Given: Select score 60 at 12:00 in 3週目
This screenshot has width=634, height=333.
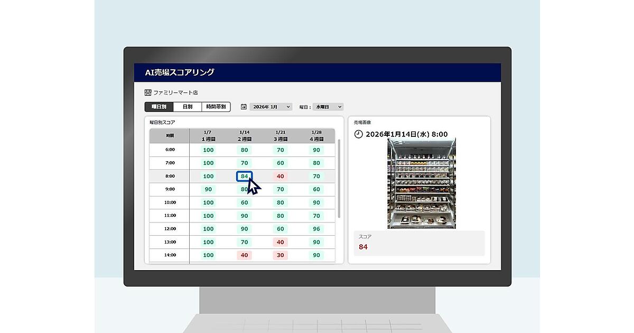Looking at the screenshot, I should pyautogui.click(x=280, y=229).
